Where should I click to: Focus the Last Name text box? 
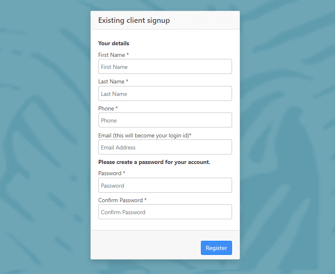tap(165, 93)
